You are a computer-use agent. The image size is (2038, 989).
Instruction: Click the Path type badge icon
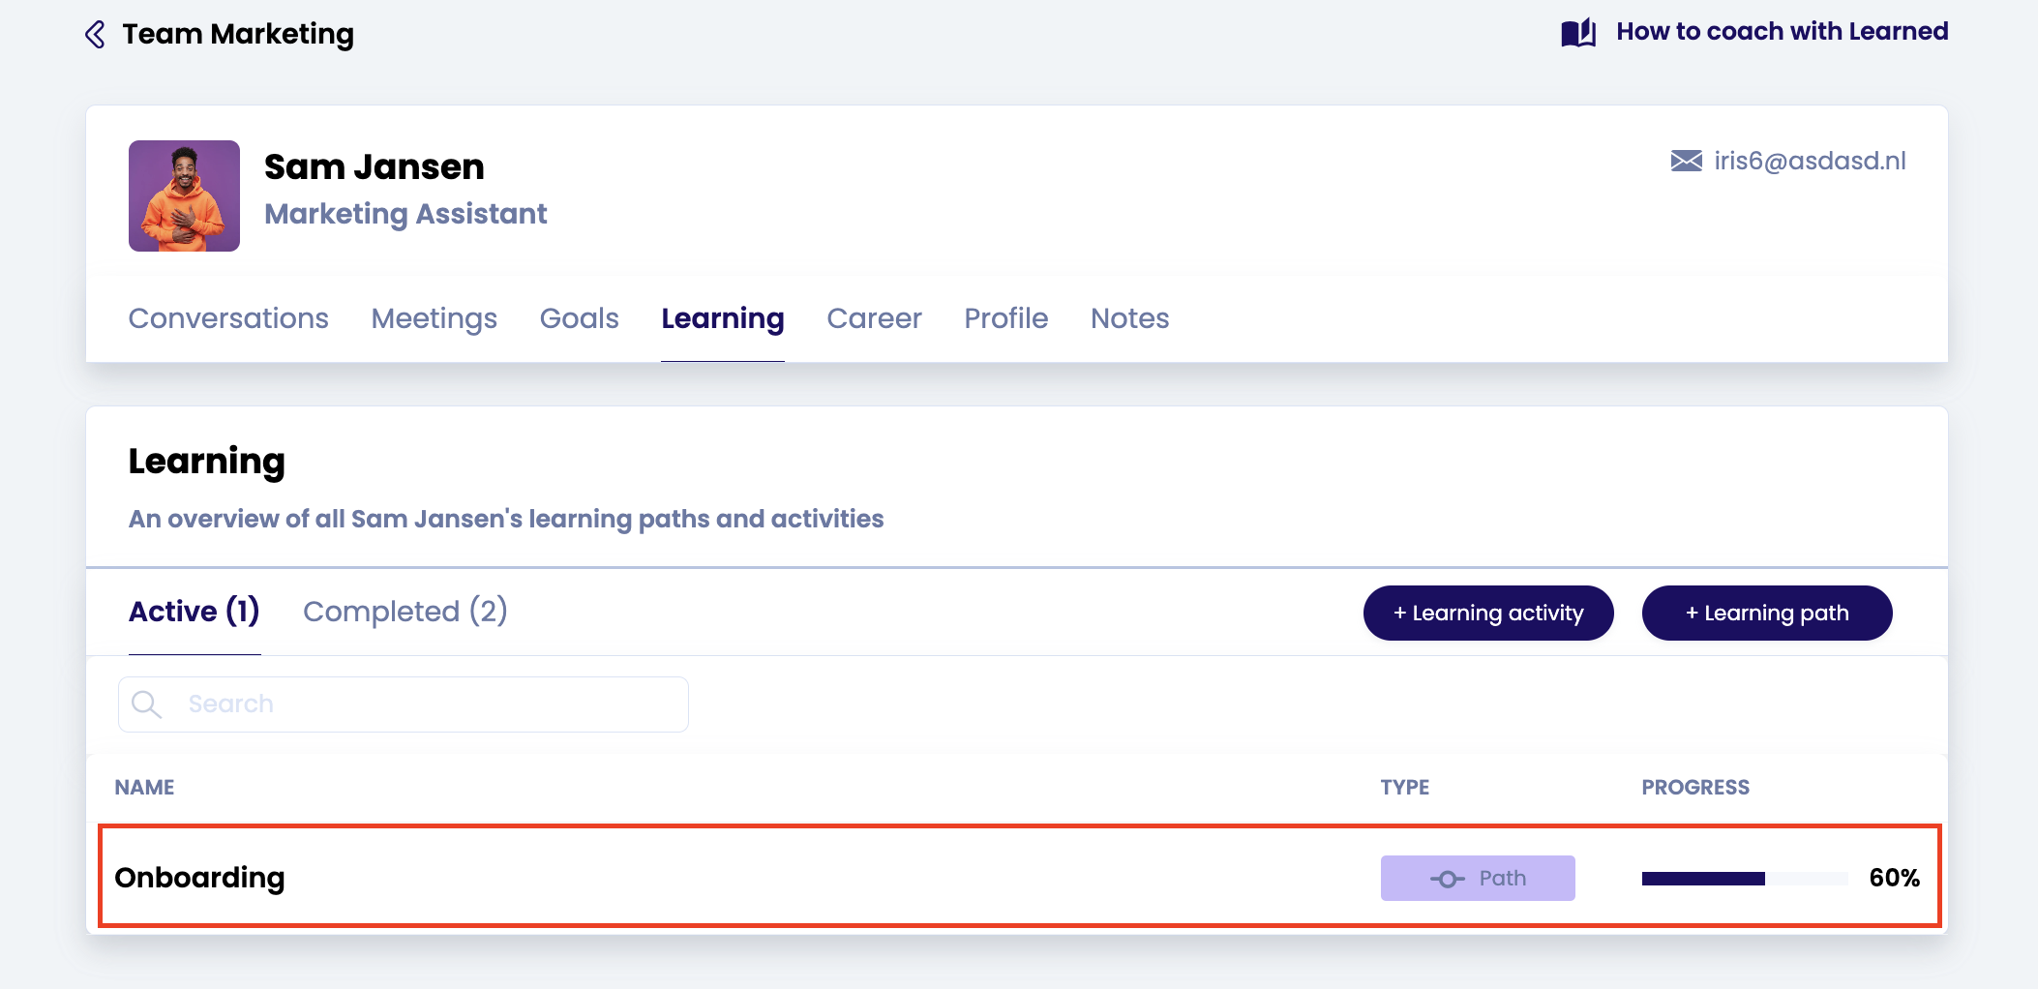(x=1447, y=879)
